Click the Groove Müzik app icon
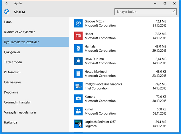The image size is (181, 134). 78,23
